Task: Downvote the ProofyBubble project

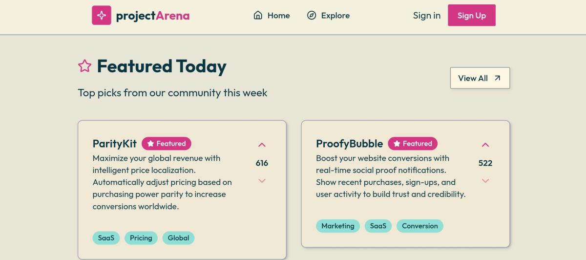Action: click(x=485, y=181)
